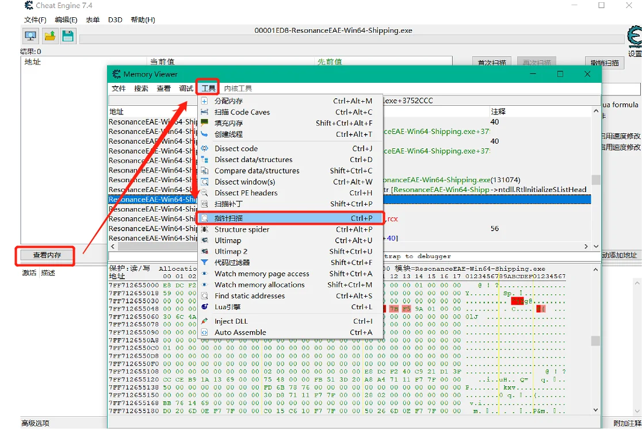
Task: Click the Lua引擎 menu icon
Action: pyautogui.click(x=205, y=307)
